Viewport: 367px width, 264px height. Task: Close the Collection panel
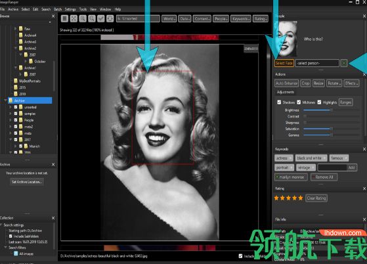click(x=53, y=218)
